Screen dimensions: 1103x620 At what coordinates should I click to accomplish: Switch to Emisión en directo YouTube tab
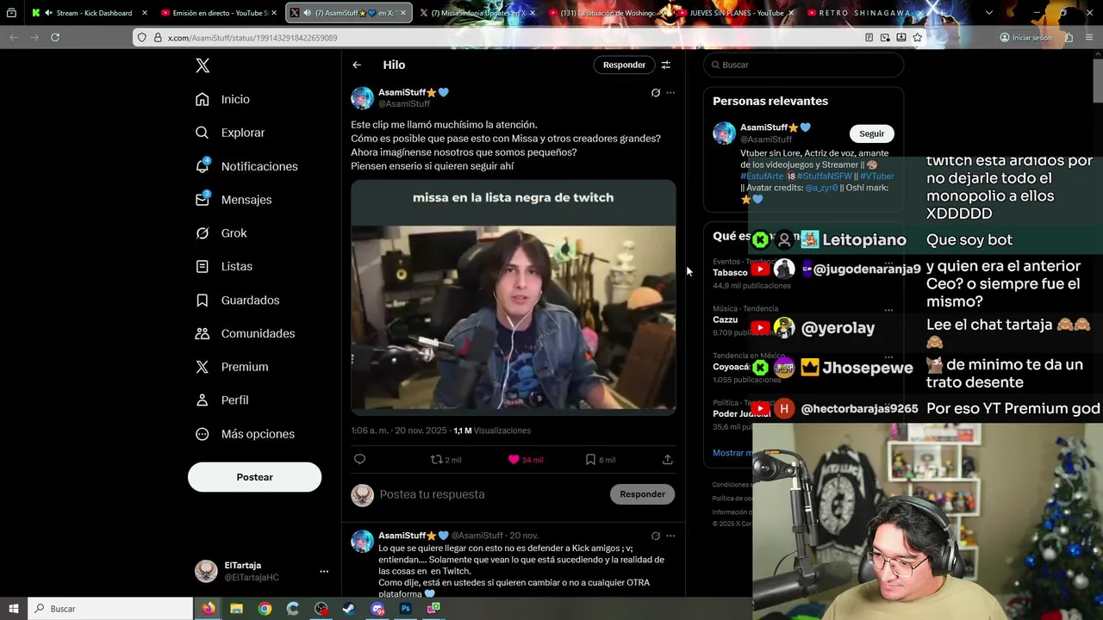(219, 13)
